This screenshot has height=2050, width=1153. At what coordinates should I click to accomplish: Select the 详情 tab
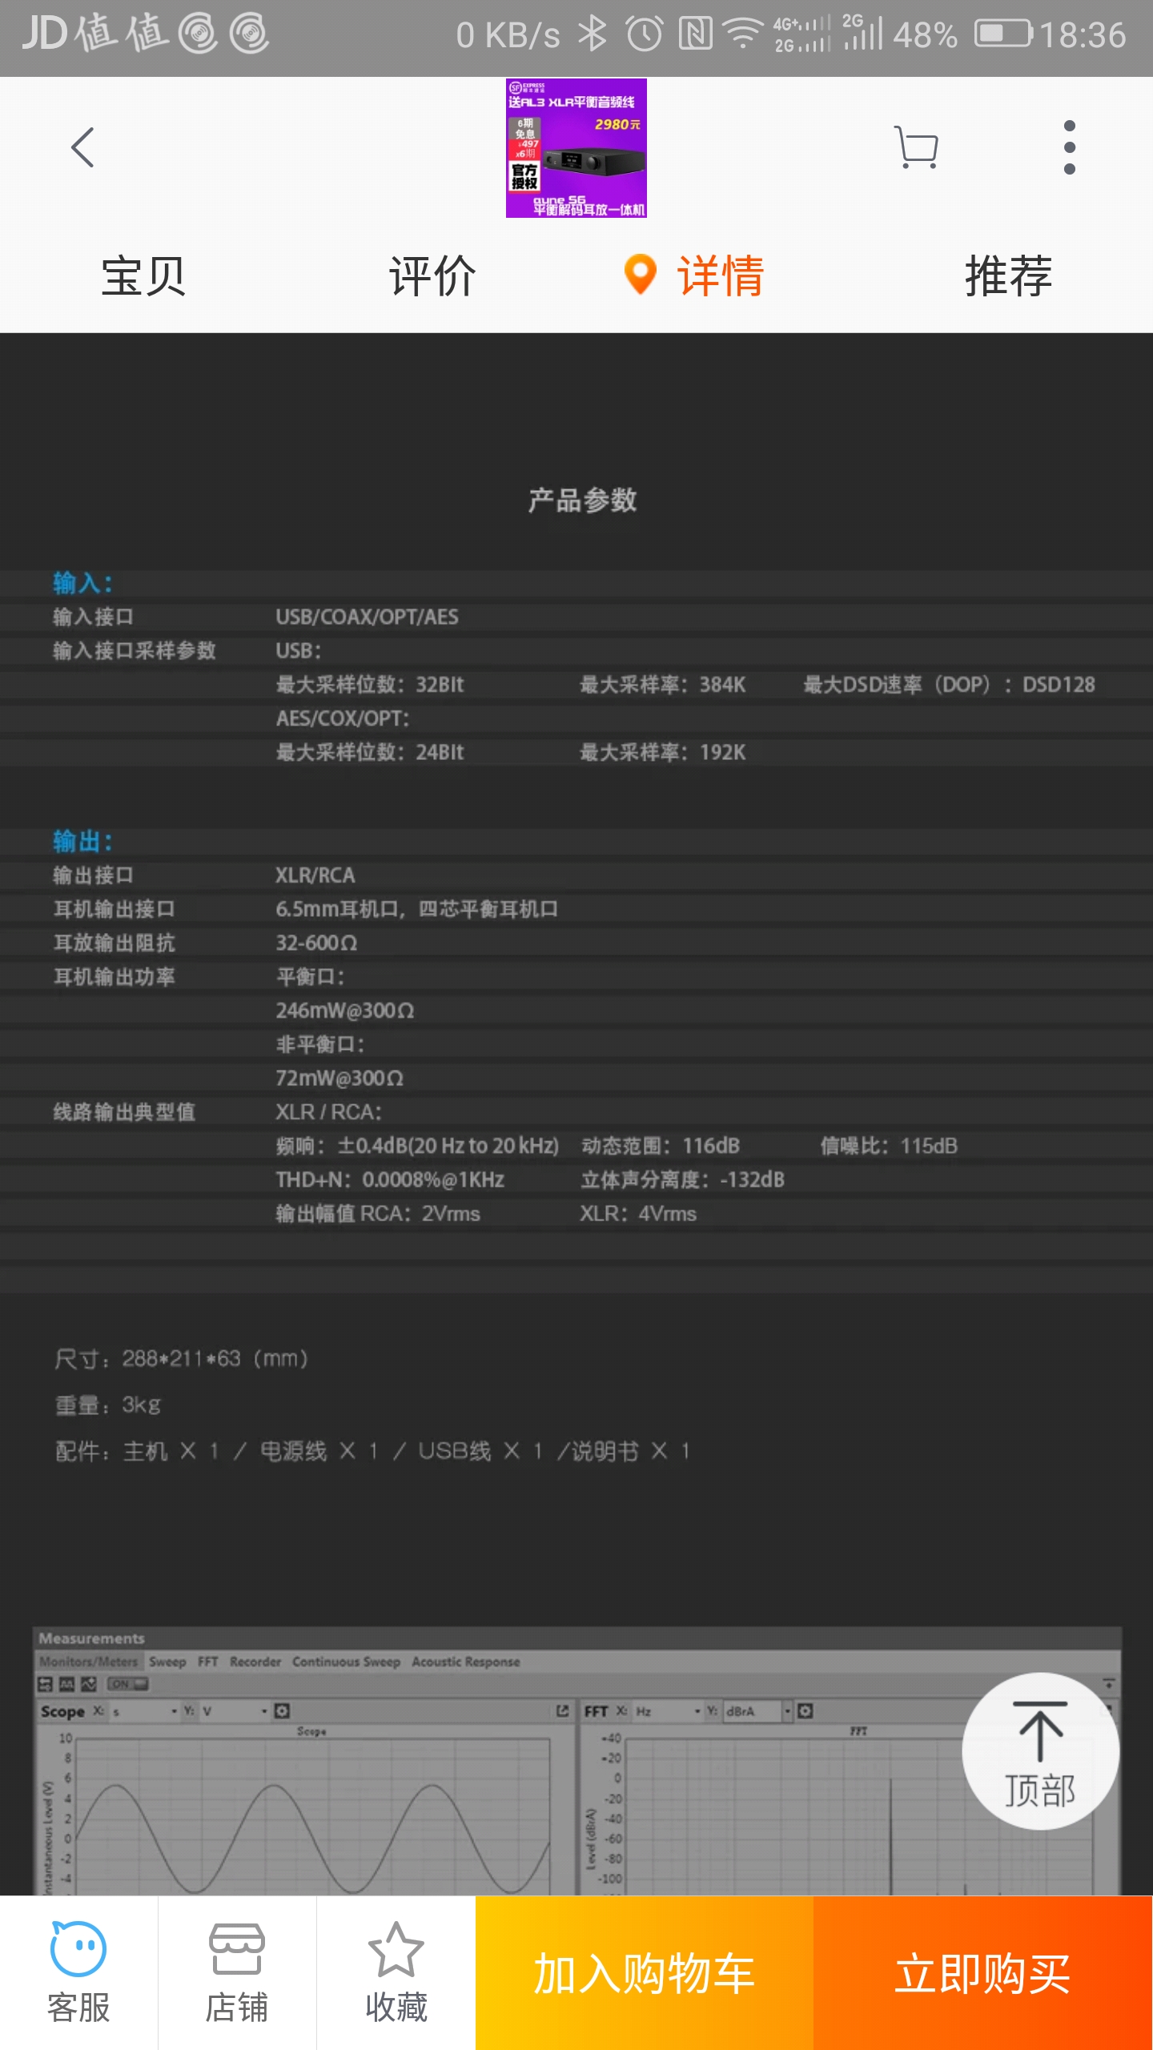[695, 276]
